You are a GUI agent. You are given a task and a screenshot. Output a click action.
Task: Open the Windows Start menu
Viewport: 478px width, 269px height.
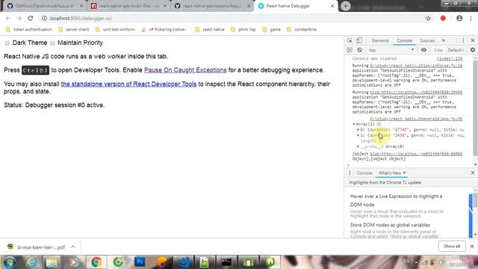pos(10,262)
